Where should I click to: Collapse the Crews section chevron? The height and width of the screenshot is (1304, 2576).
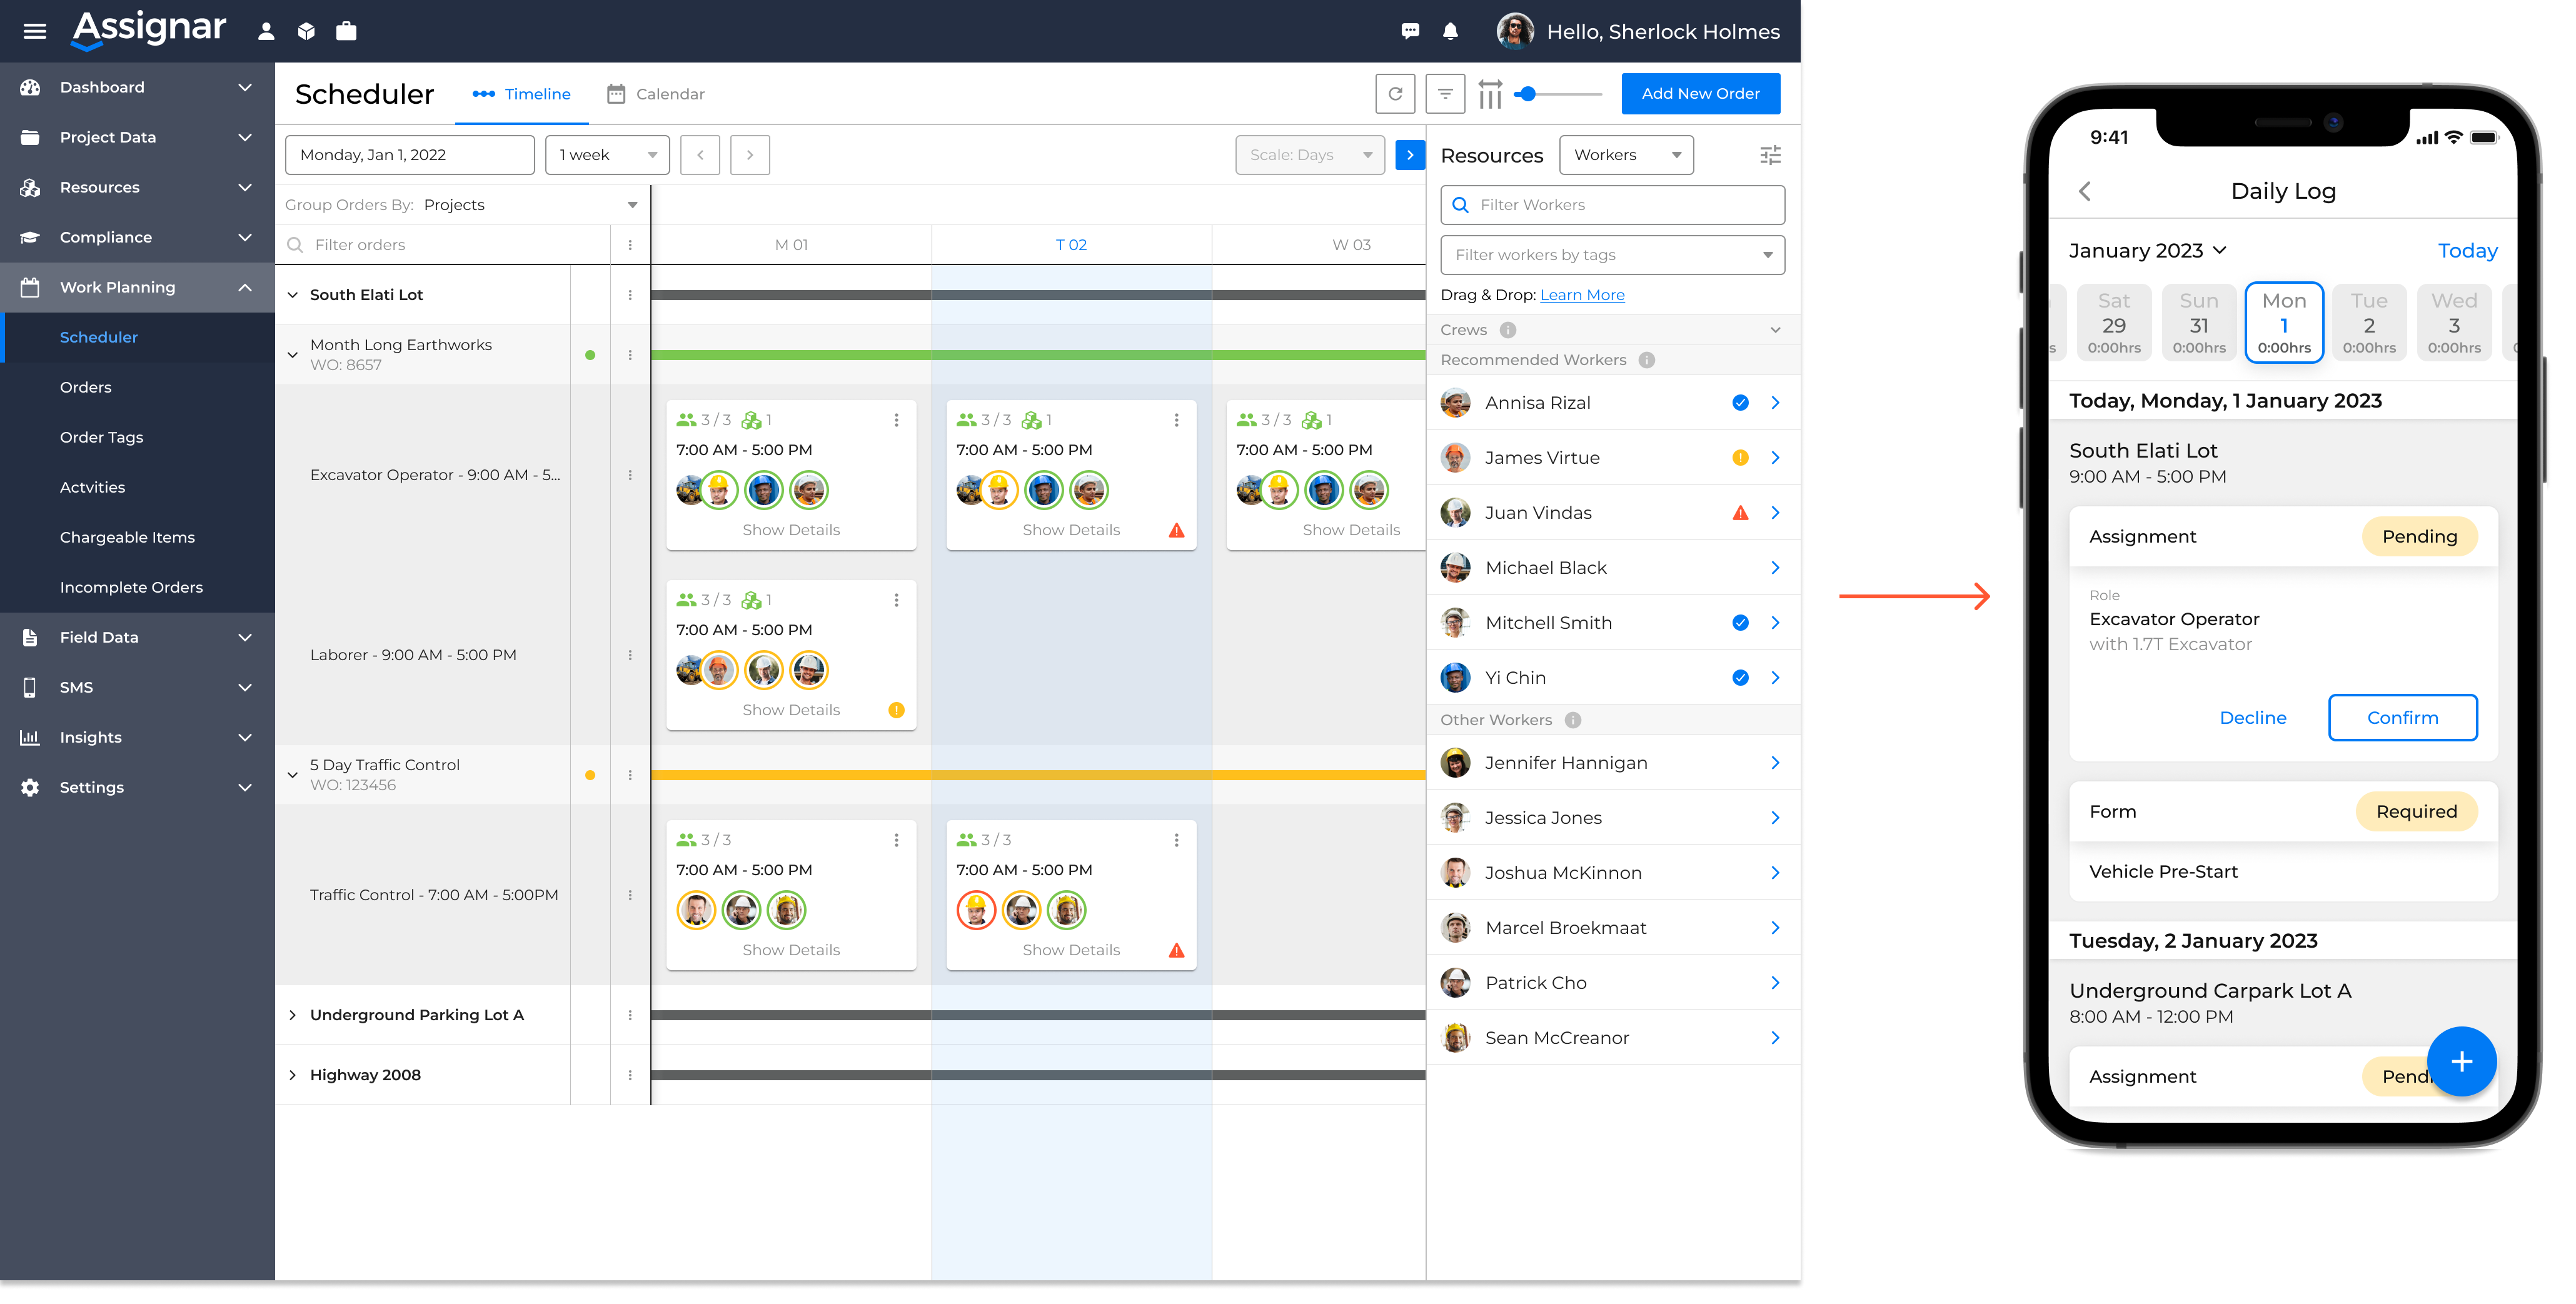pyautogui.click(x=1775, y=330)
